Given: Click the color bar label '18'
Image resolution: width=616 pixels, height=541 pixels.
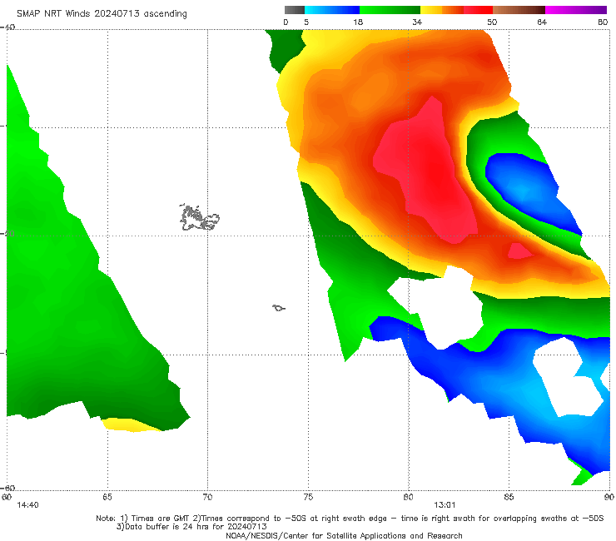Looking at the screenshot, I should point(358,22).
